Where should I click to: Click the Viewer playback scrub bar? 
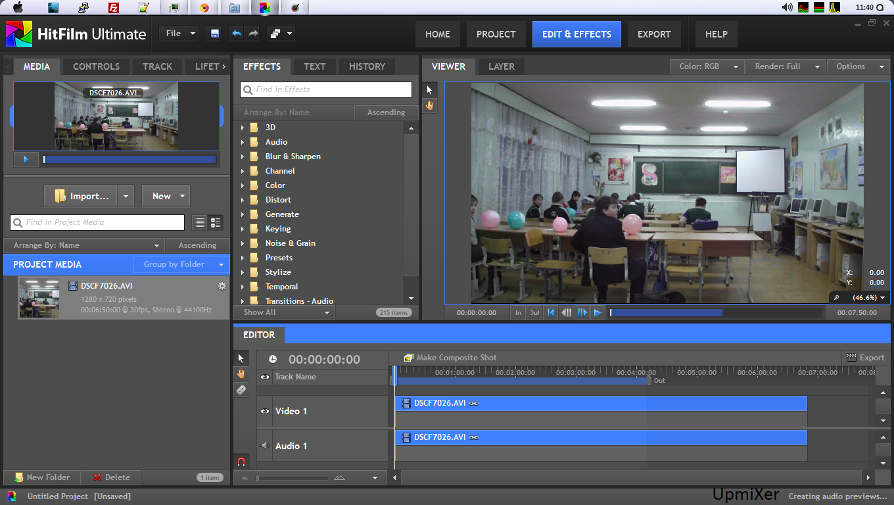715,313
